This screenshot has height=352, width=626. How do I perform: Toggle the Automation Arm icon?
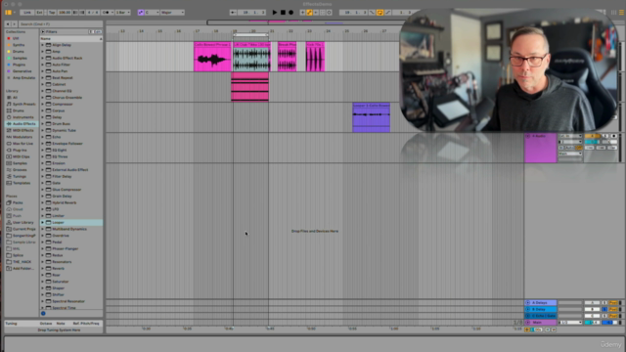coord(309,13)
